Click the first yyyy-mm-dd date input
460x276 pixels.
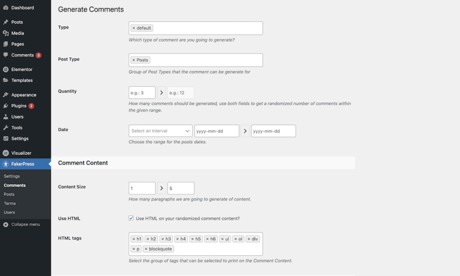[x=217, y=131]
